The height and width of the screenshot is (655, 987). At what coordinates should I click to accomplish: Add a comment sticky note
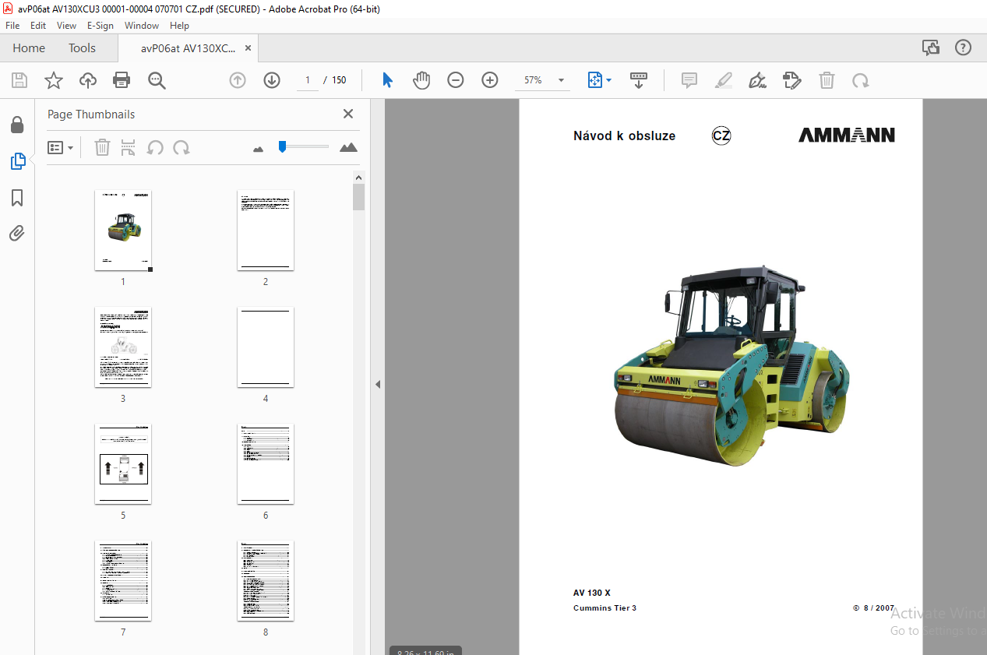[689, 80]
